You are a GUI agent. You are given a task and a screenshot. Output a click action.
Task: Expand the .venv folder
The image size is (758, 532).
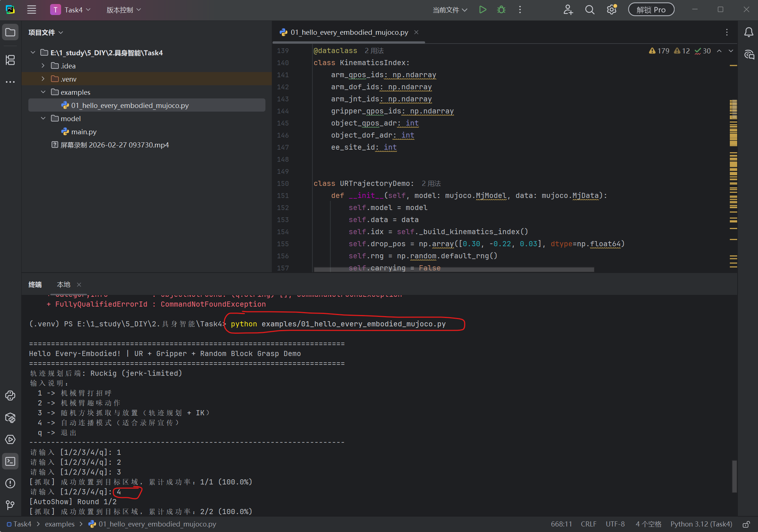pos(43,79)
